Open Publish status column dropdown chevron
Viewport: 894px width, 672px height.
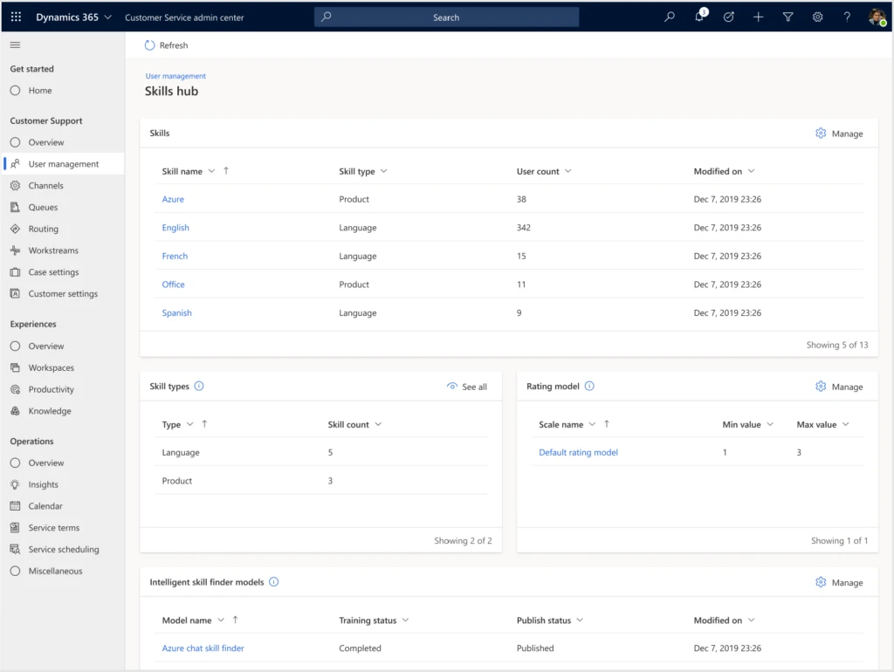tap(580, 621)
